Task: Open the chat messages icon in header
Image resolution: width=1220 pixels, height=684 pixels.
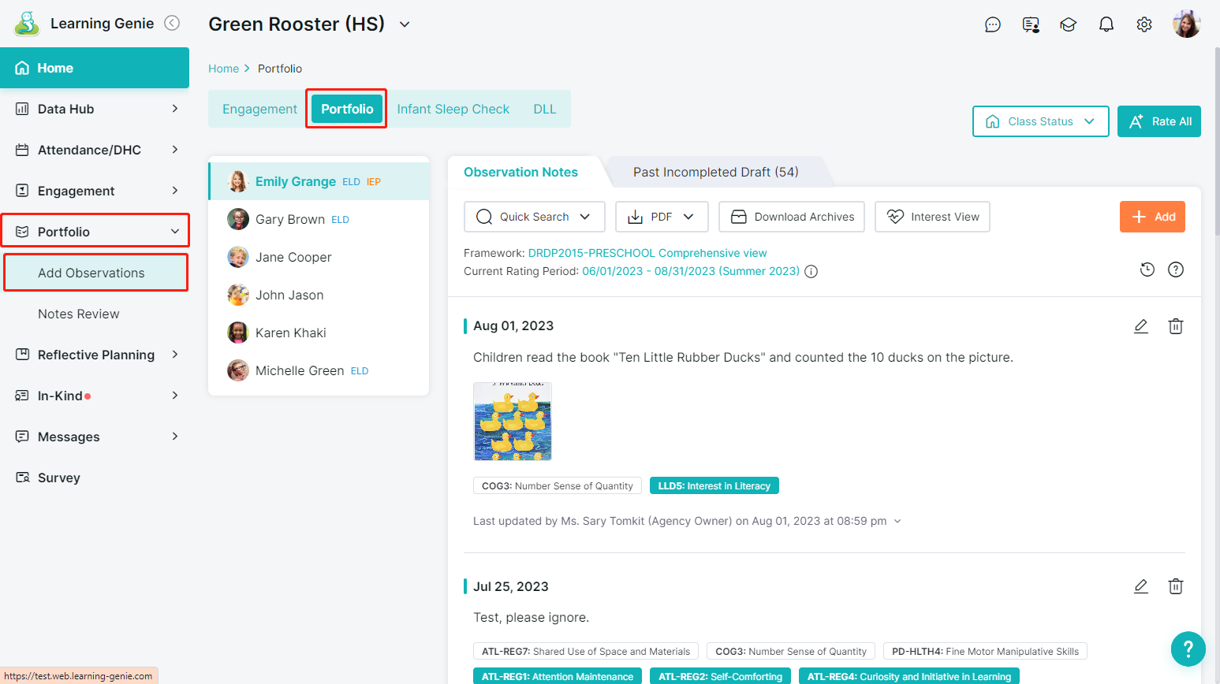Action: (992, 24)
